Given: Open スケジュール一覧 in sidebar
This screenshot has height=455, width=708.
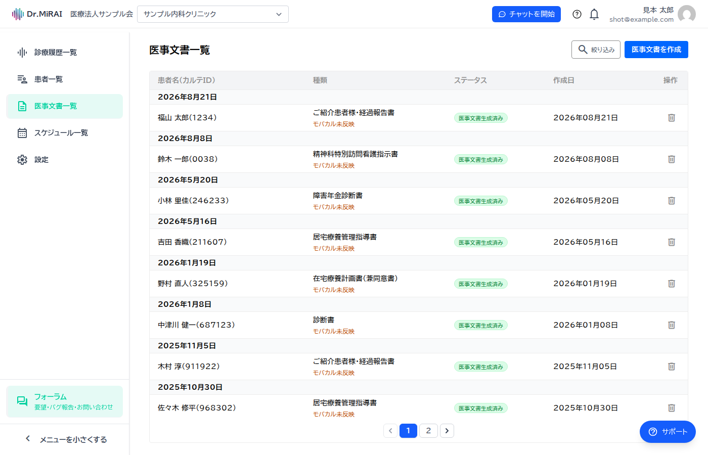Looking at the screenshot, I should (x=65, y=133).
